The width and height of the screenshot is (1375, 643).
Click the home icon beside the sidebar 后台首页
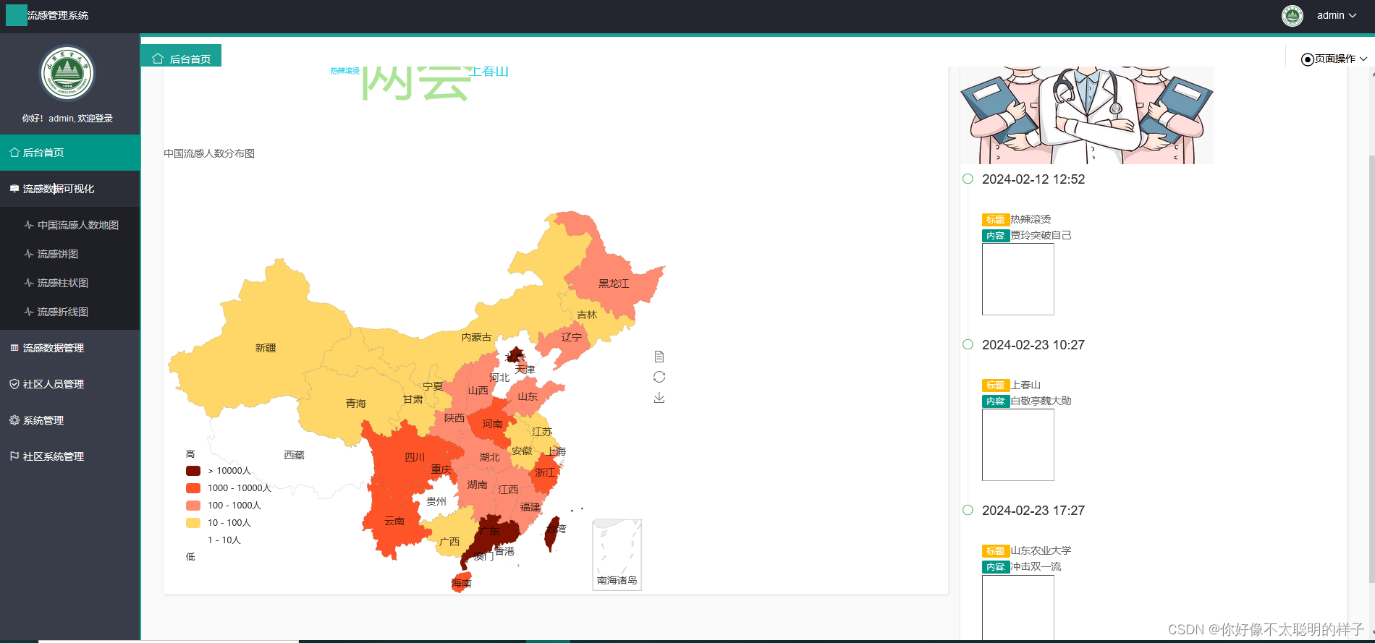click(x=14, y=153)
